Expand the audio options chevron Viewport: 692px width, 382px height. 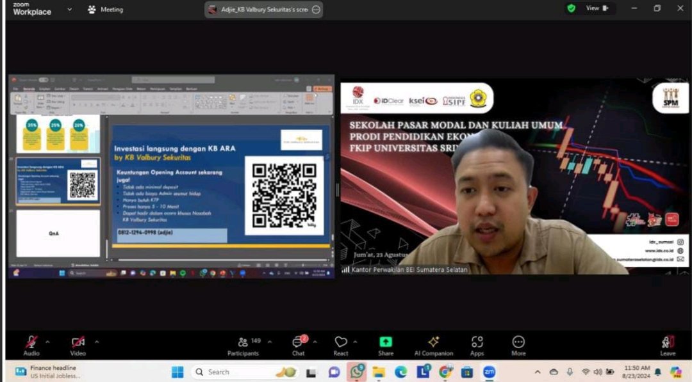47,341
